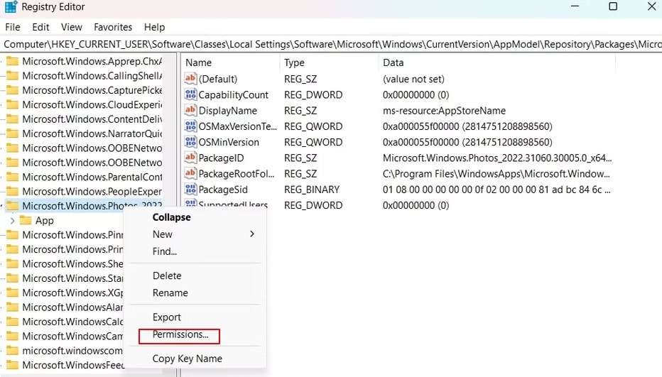662x377 pixels.
Task: Select the Microsoft.WindowsCam key
Action: [x=72, y=336]
